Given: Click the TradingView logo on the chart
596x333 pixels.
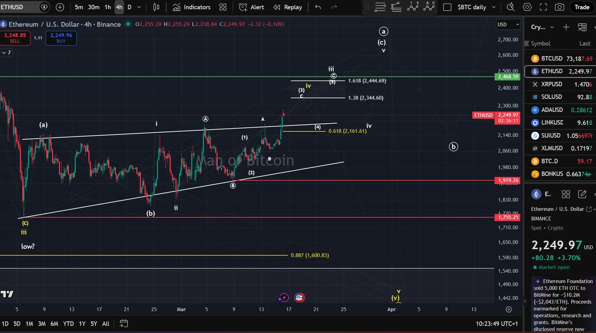Looking at the screenshot, I should [x=7, y=294].
